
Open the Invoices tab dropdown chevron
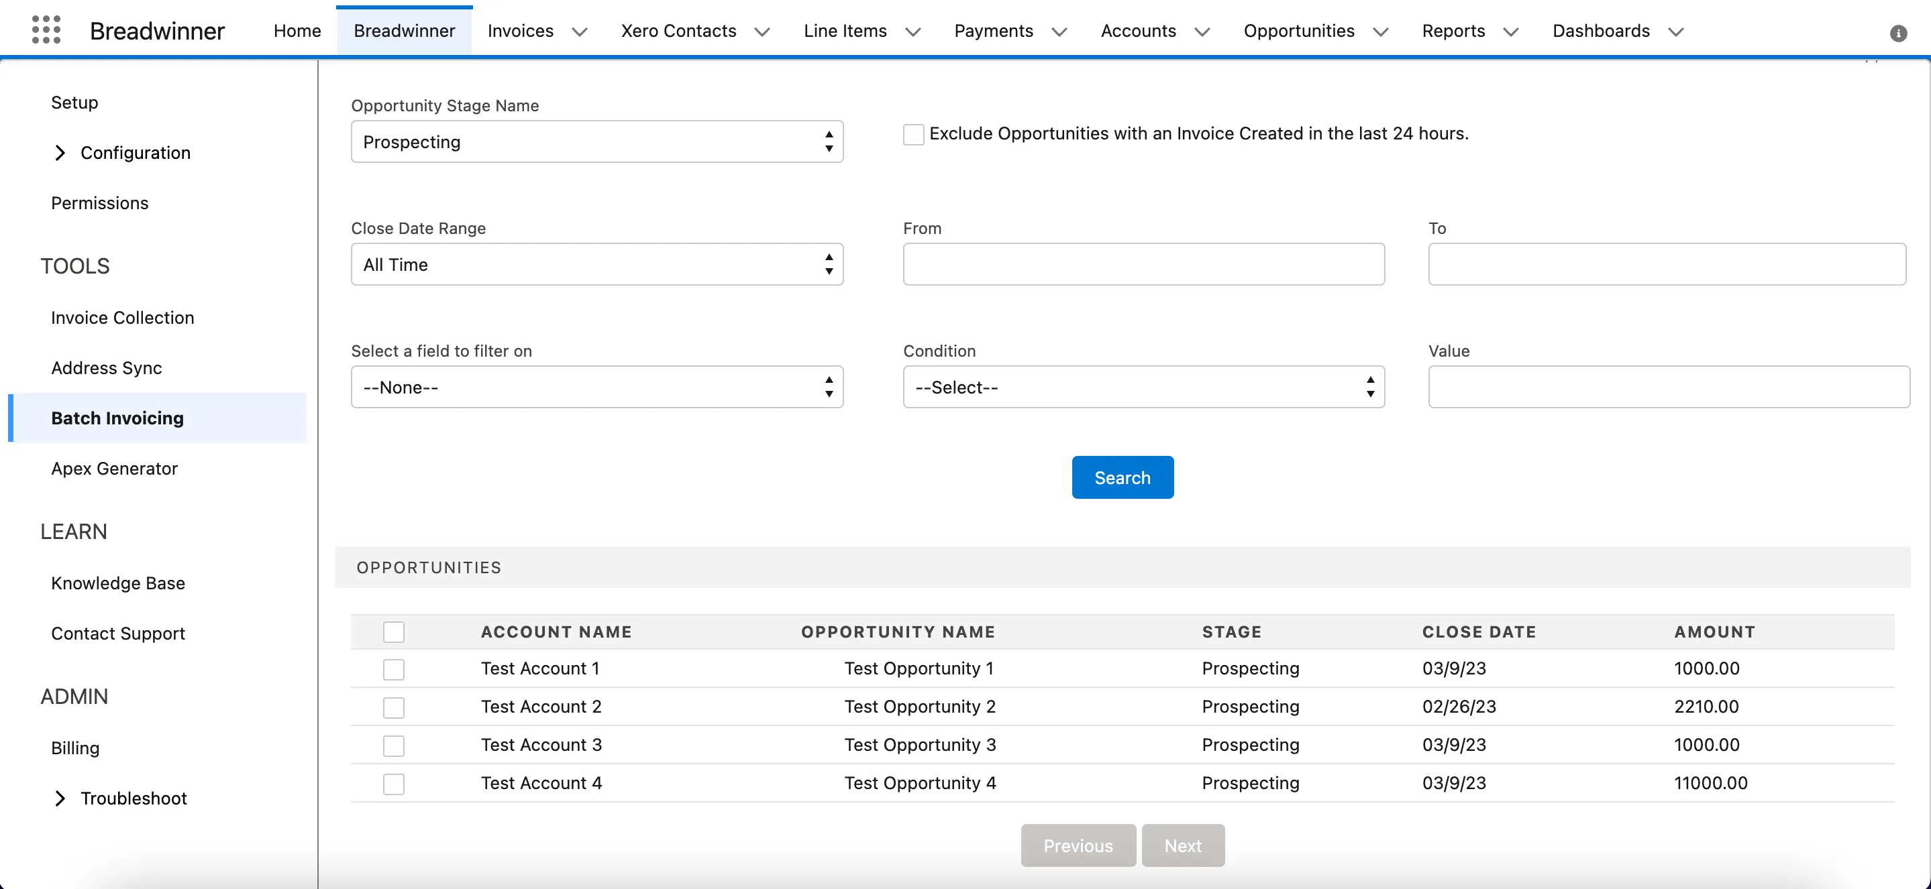point(580,32)
